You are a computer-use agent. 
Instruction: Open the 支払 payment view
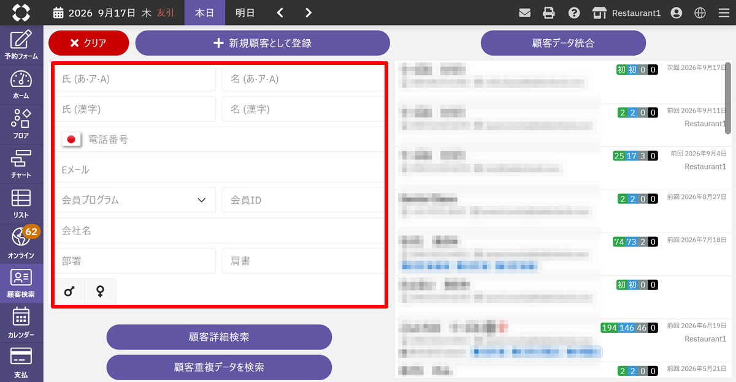tap(21, 362)
